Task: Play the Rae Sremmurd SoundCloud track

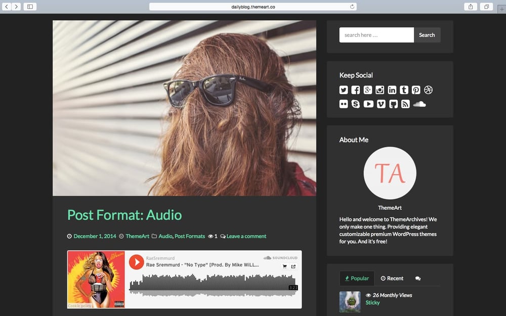Action: [x=136, y=262]
